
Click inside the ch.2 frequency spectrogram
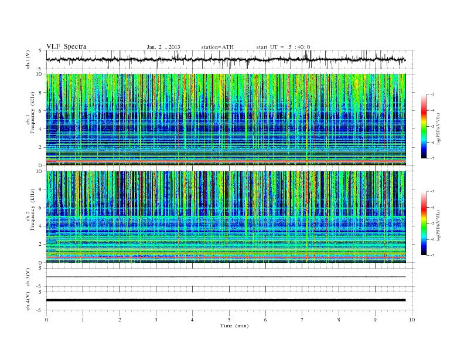226,217
